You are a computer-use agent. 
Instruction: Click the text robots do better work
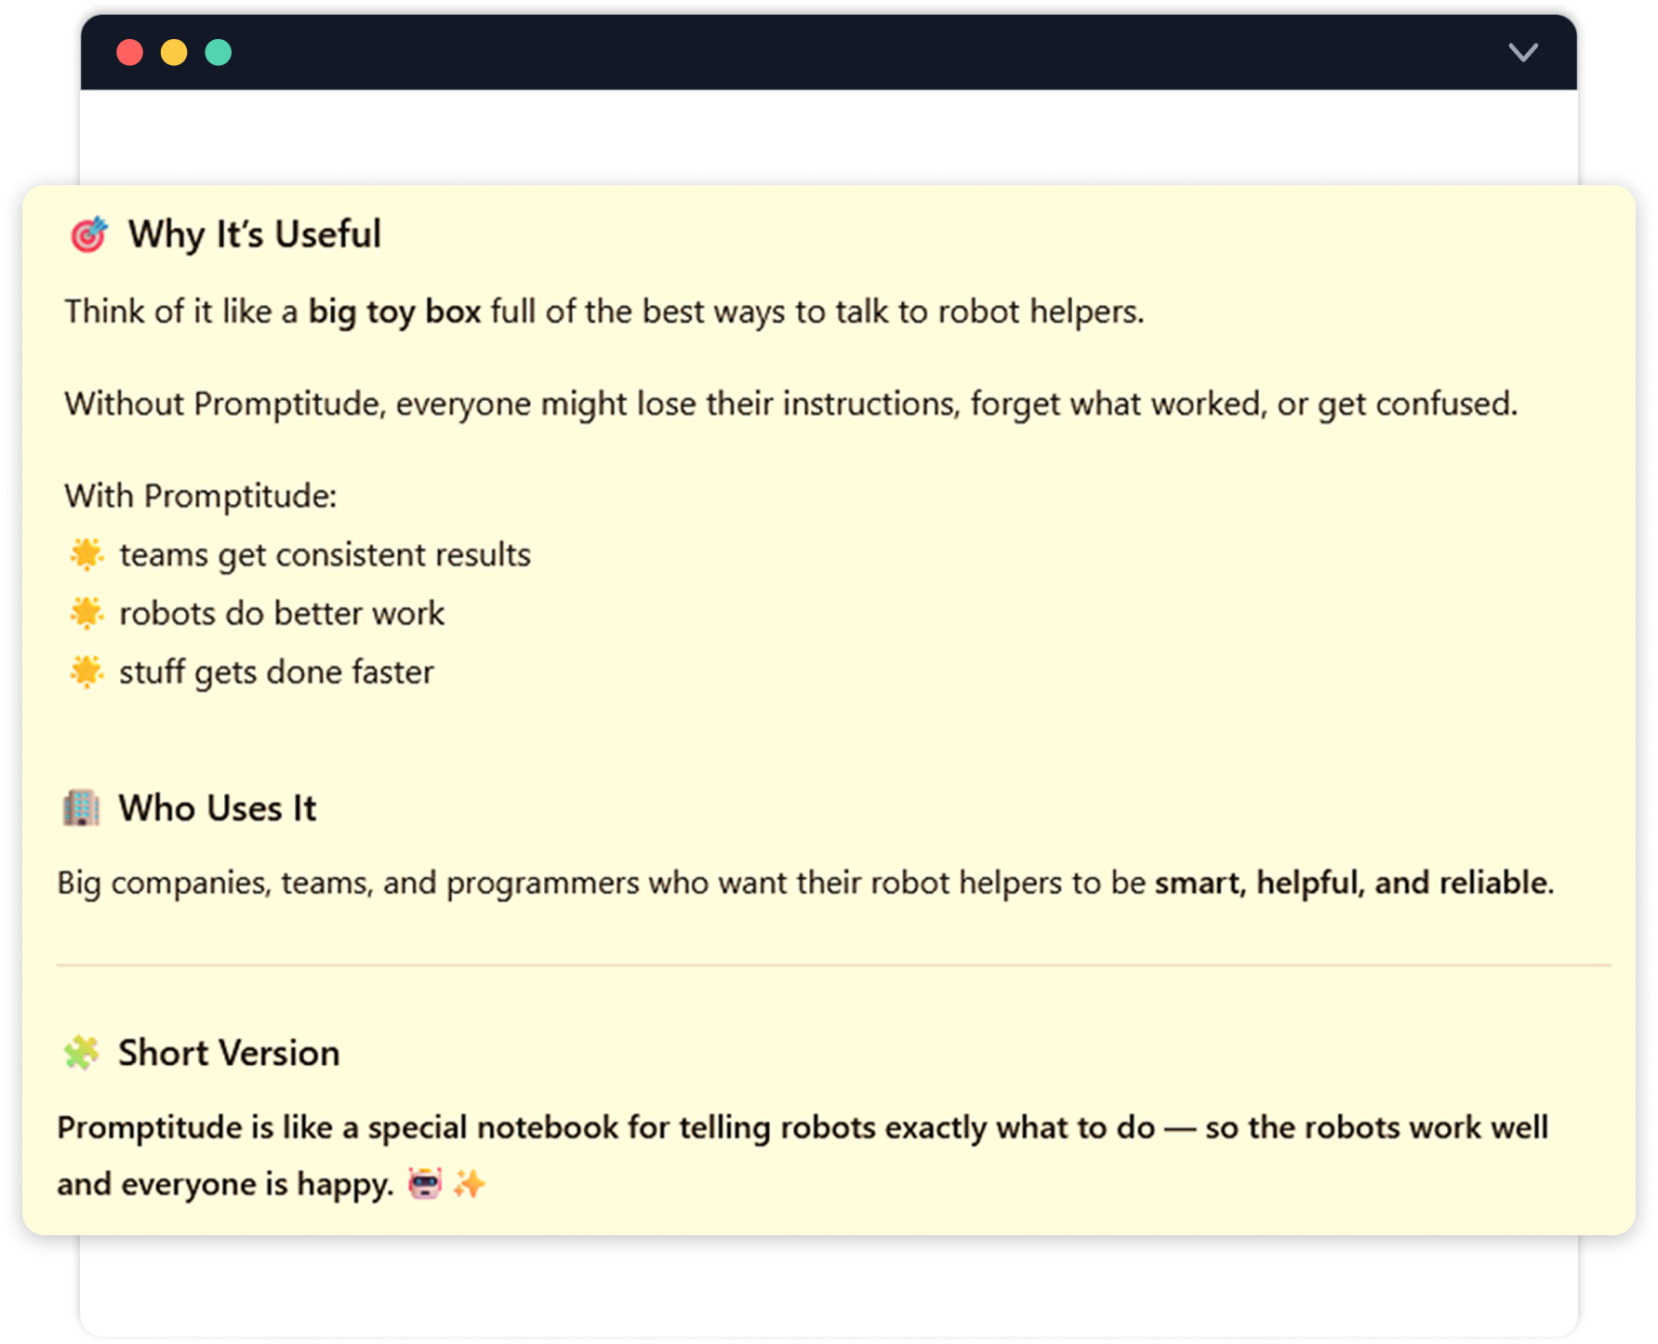pyautogui.click(x=282, y=613)
